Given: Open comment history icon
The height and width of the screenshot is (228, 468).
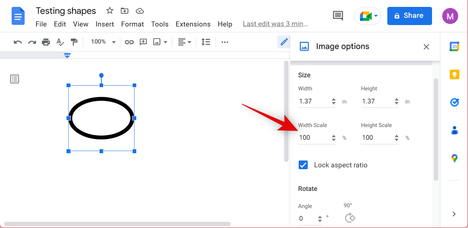Looking at the screenshot, I should pyautogui.click(x=338, y=16).
